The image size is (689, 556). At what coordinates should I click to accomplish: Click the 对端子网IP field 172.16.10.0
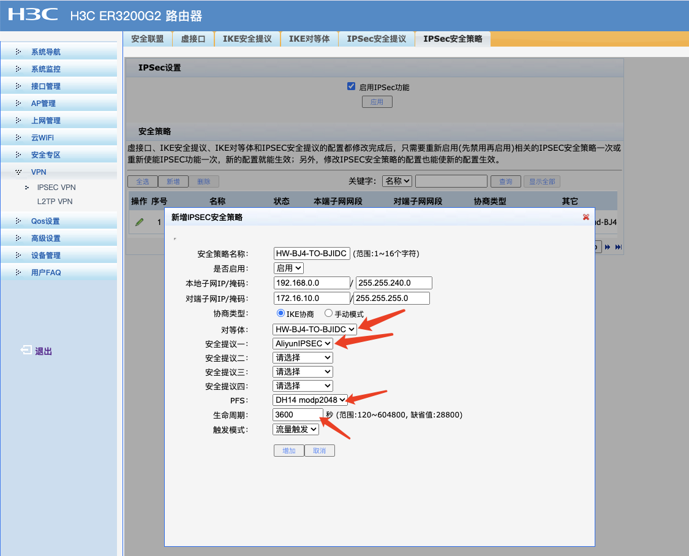tap(312, 299)
